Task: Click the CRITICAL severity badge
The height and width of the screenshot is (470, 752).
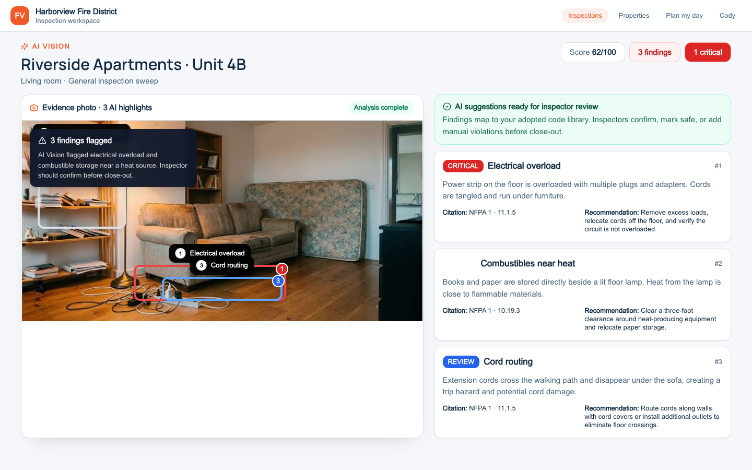Action: click(x=463, y=166)
